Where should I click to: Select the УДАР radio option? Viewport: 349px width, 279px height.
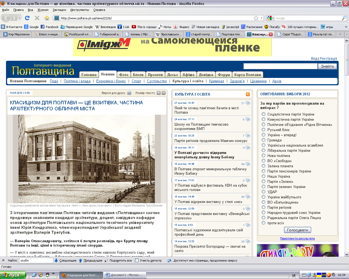[263, 192]
